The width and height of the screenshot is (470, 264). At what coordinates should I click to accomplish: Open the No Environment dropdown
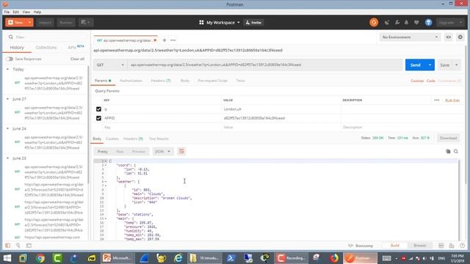coord(410,37)
